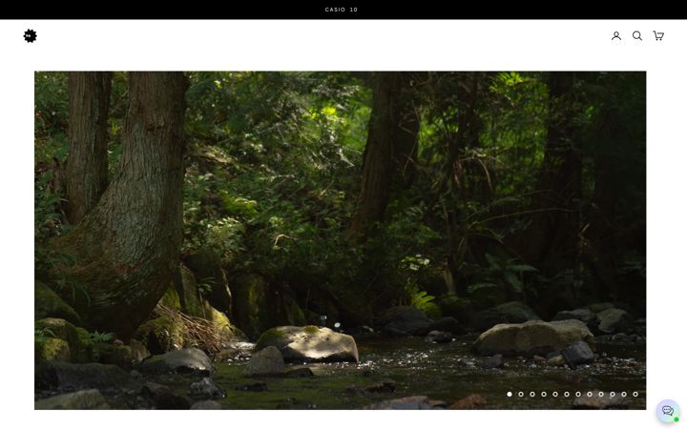Show the third carousel slide dot
Image resolution: width=687 pixels, height=429 pixels.
[532, 394]
